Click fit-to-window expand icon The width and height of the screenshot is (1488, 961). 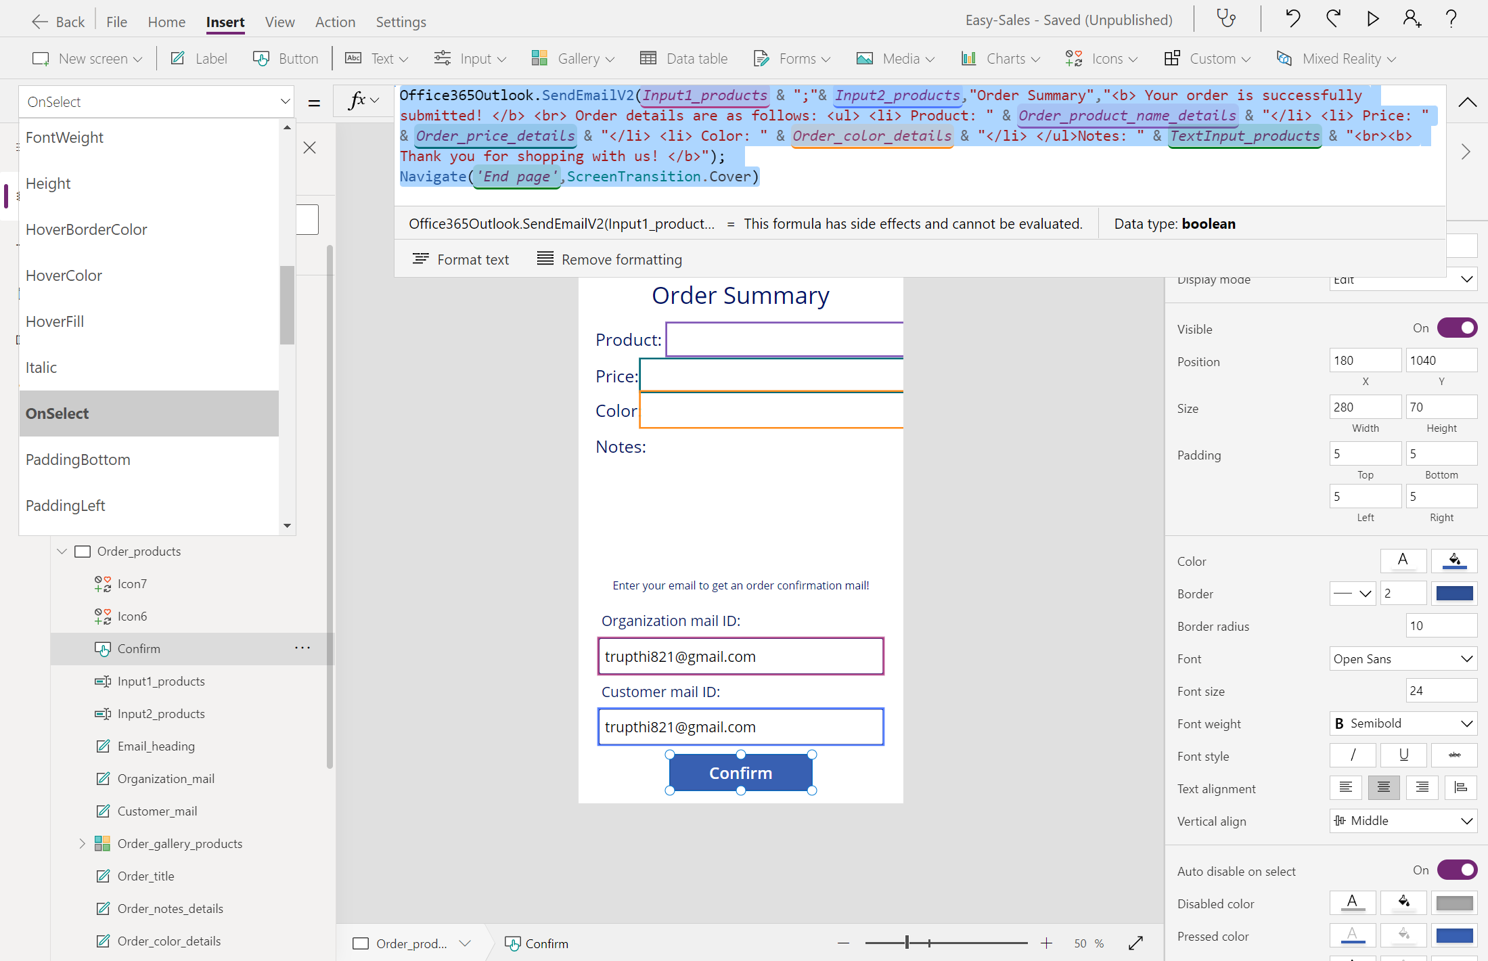pos(1135,943)
